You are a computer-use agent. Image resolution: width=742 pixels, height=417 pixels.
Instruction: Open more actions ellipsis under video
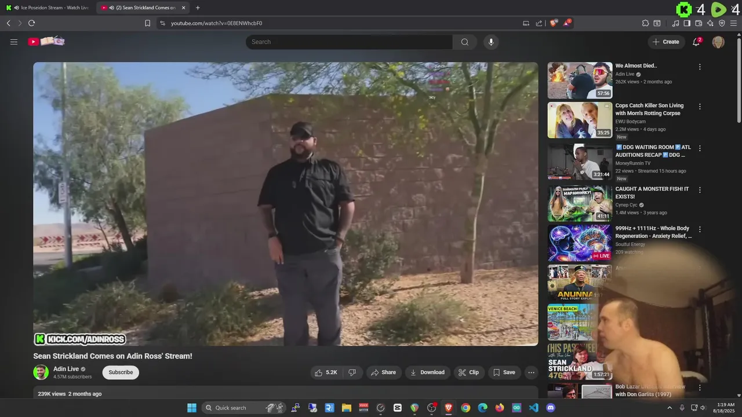[531, 372]
